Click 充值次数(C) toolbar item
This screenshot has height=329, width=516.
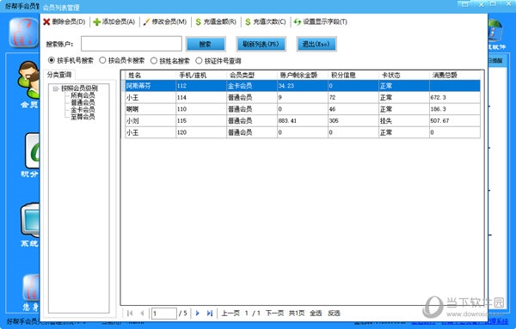pos(266,21)
